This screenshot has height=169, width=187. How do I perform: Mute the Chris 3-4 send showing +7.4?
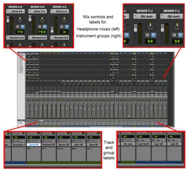point(18,27)
